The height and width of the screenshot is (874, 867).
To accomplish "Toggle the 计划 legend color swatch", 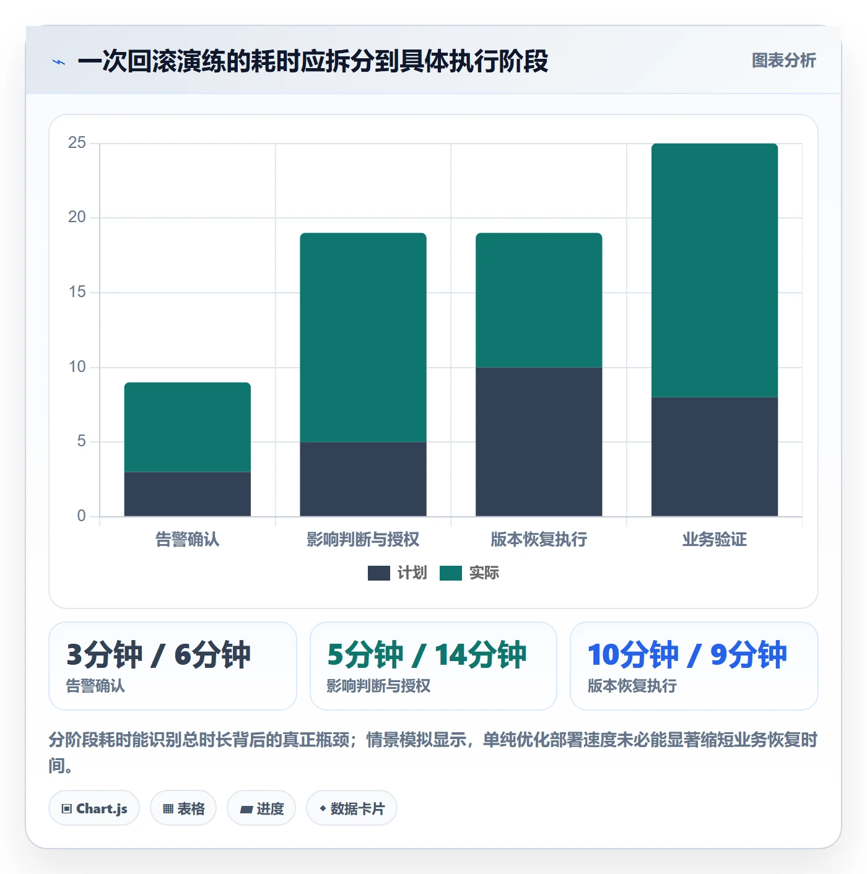I will (x=378, y=573).
